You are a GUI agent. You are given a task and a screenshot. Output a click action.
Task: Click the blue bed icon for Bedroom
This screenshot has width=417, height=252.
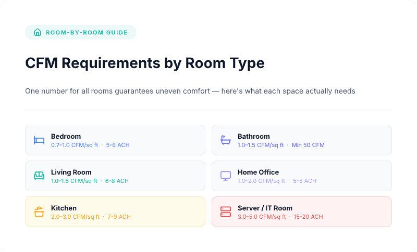[39, 140]
